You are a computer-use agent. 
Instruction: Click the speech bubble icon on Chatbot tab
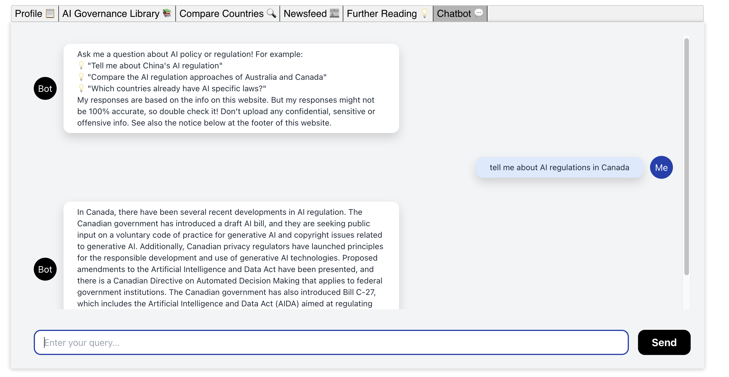click(x=479, y=13)
